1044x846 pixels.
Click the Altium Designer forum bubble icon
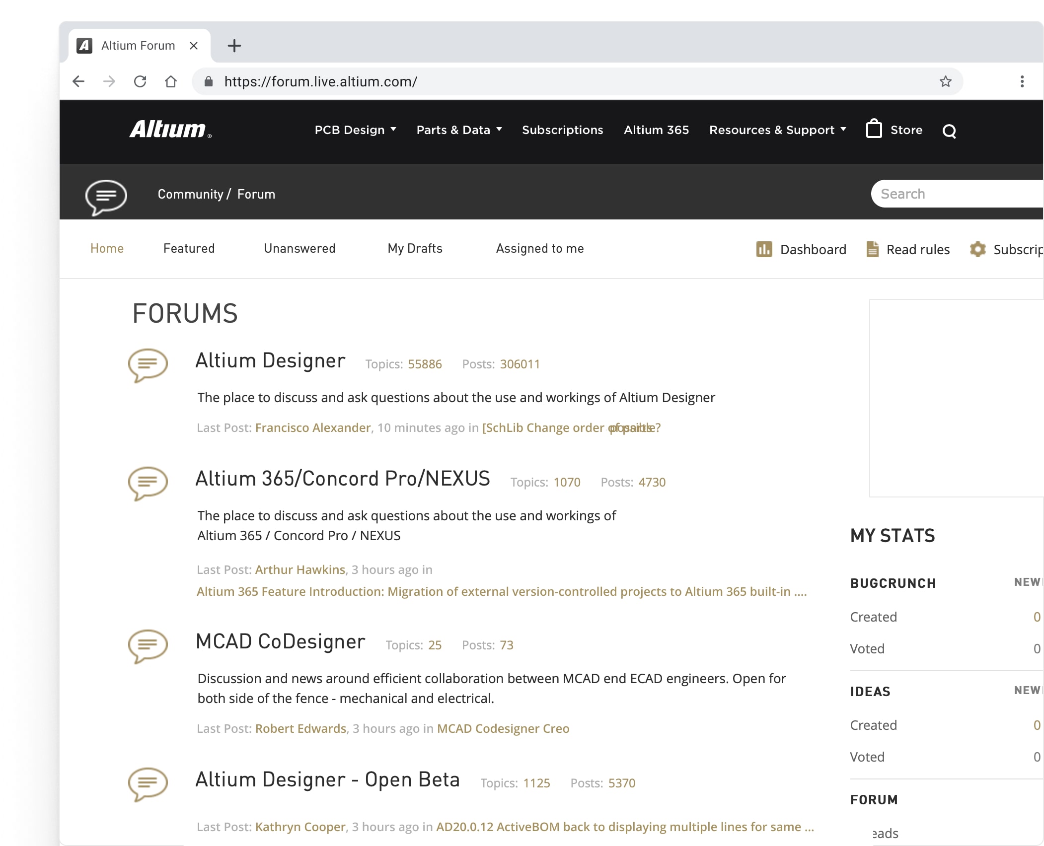(x=148, y=365)
